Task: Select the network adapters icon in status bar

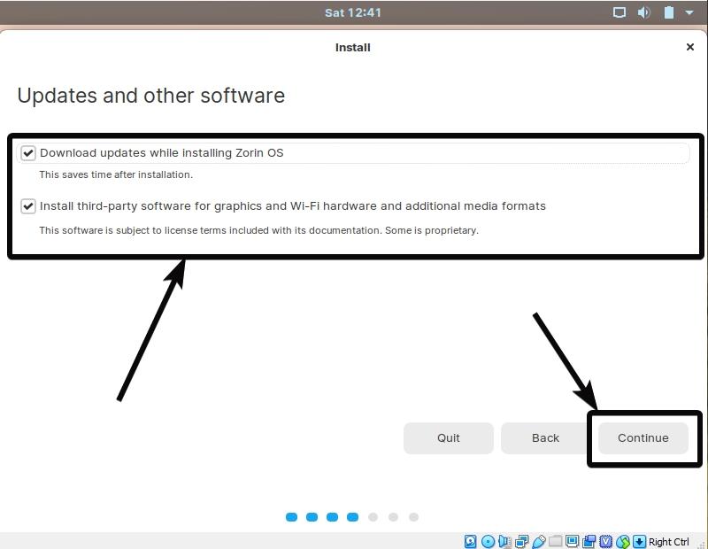Action: pyautogui.click(x=521, y=541)
